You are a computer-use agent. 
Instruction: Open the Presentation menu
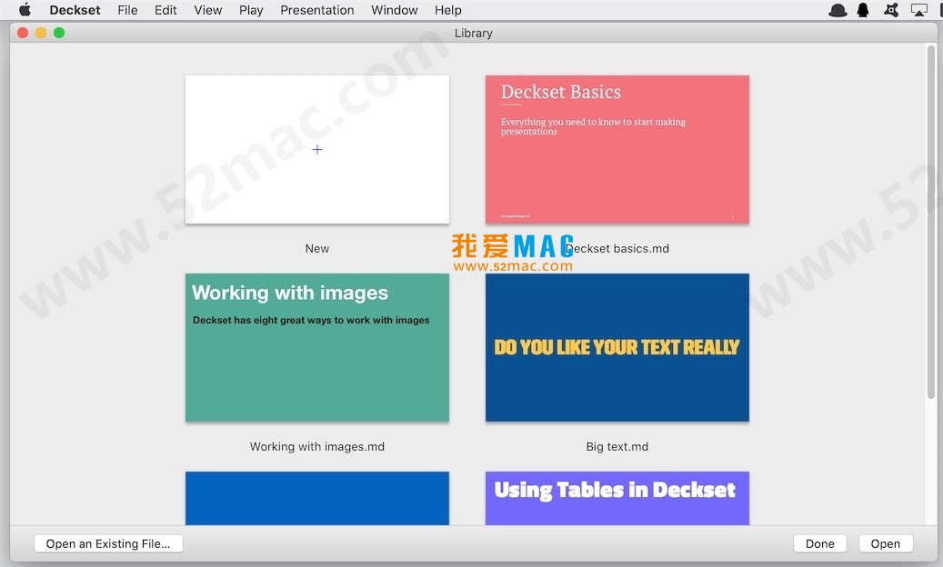click(x=317, y=10)
